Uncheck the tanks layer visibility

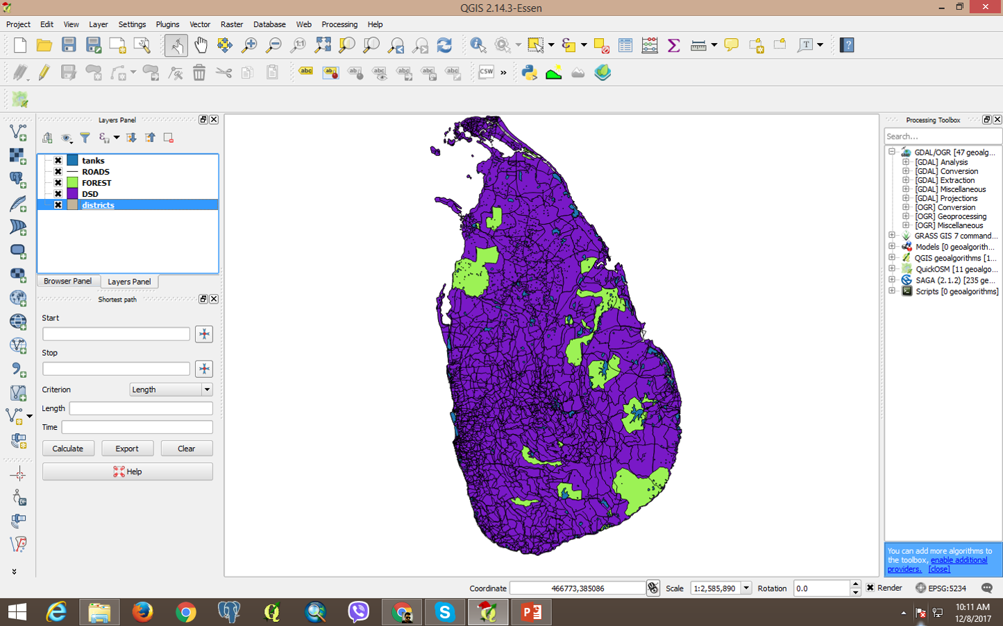[58, 160]
